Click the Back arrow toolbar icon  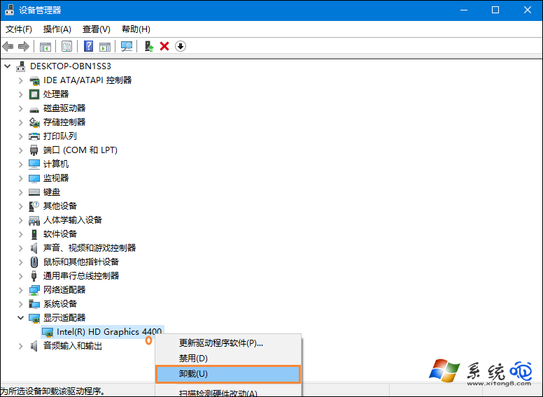tap(8, 46)
